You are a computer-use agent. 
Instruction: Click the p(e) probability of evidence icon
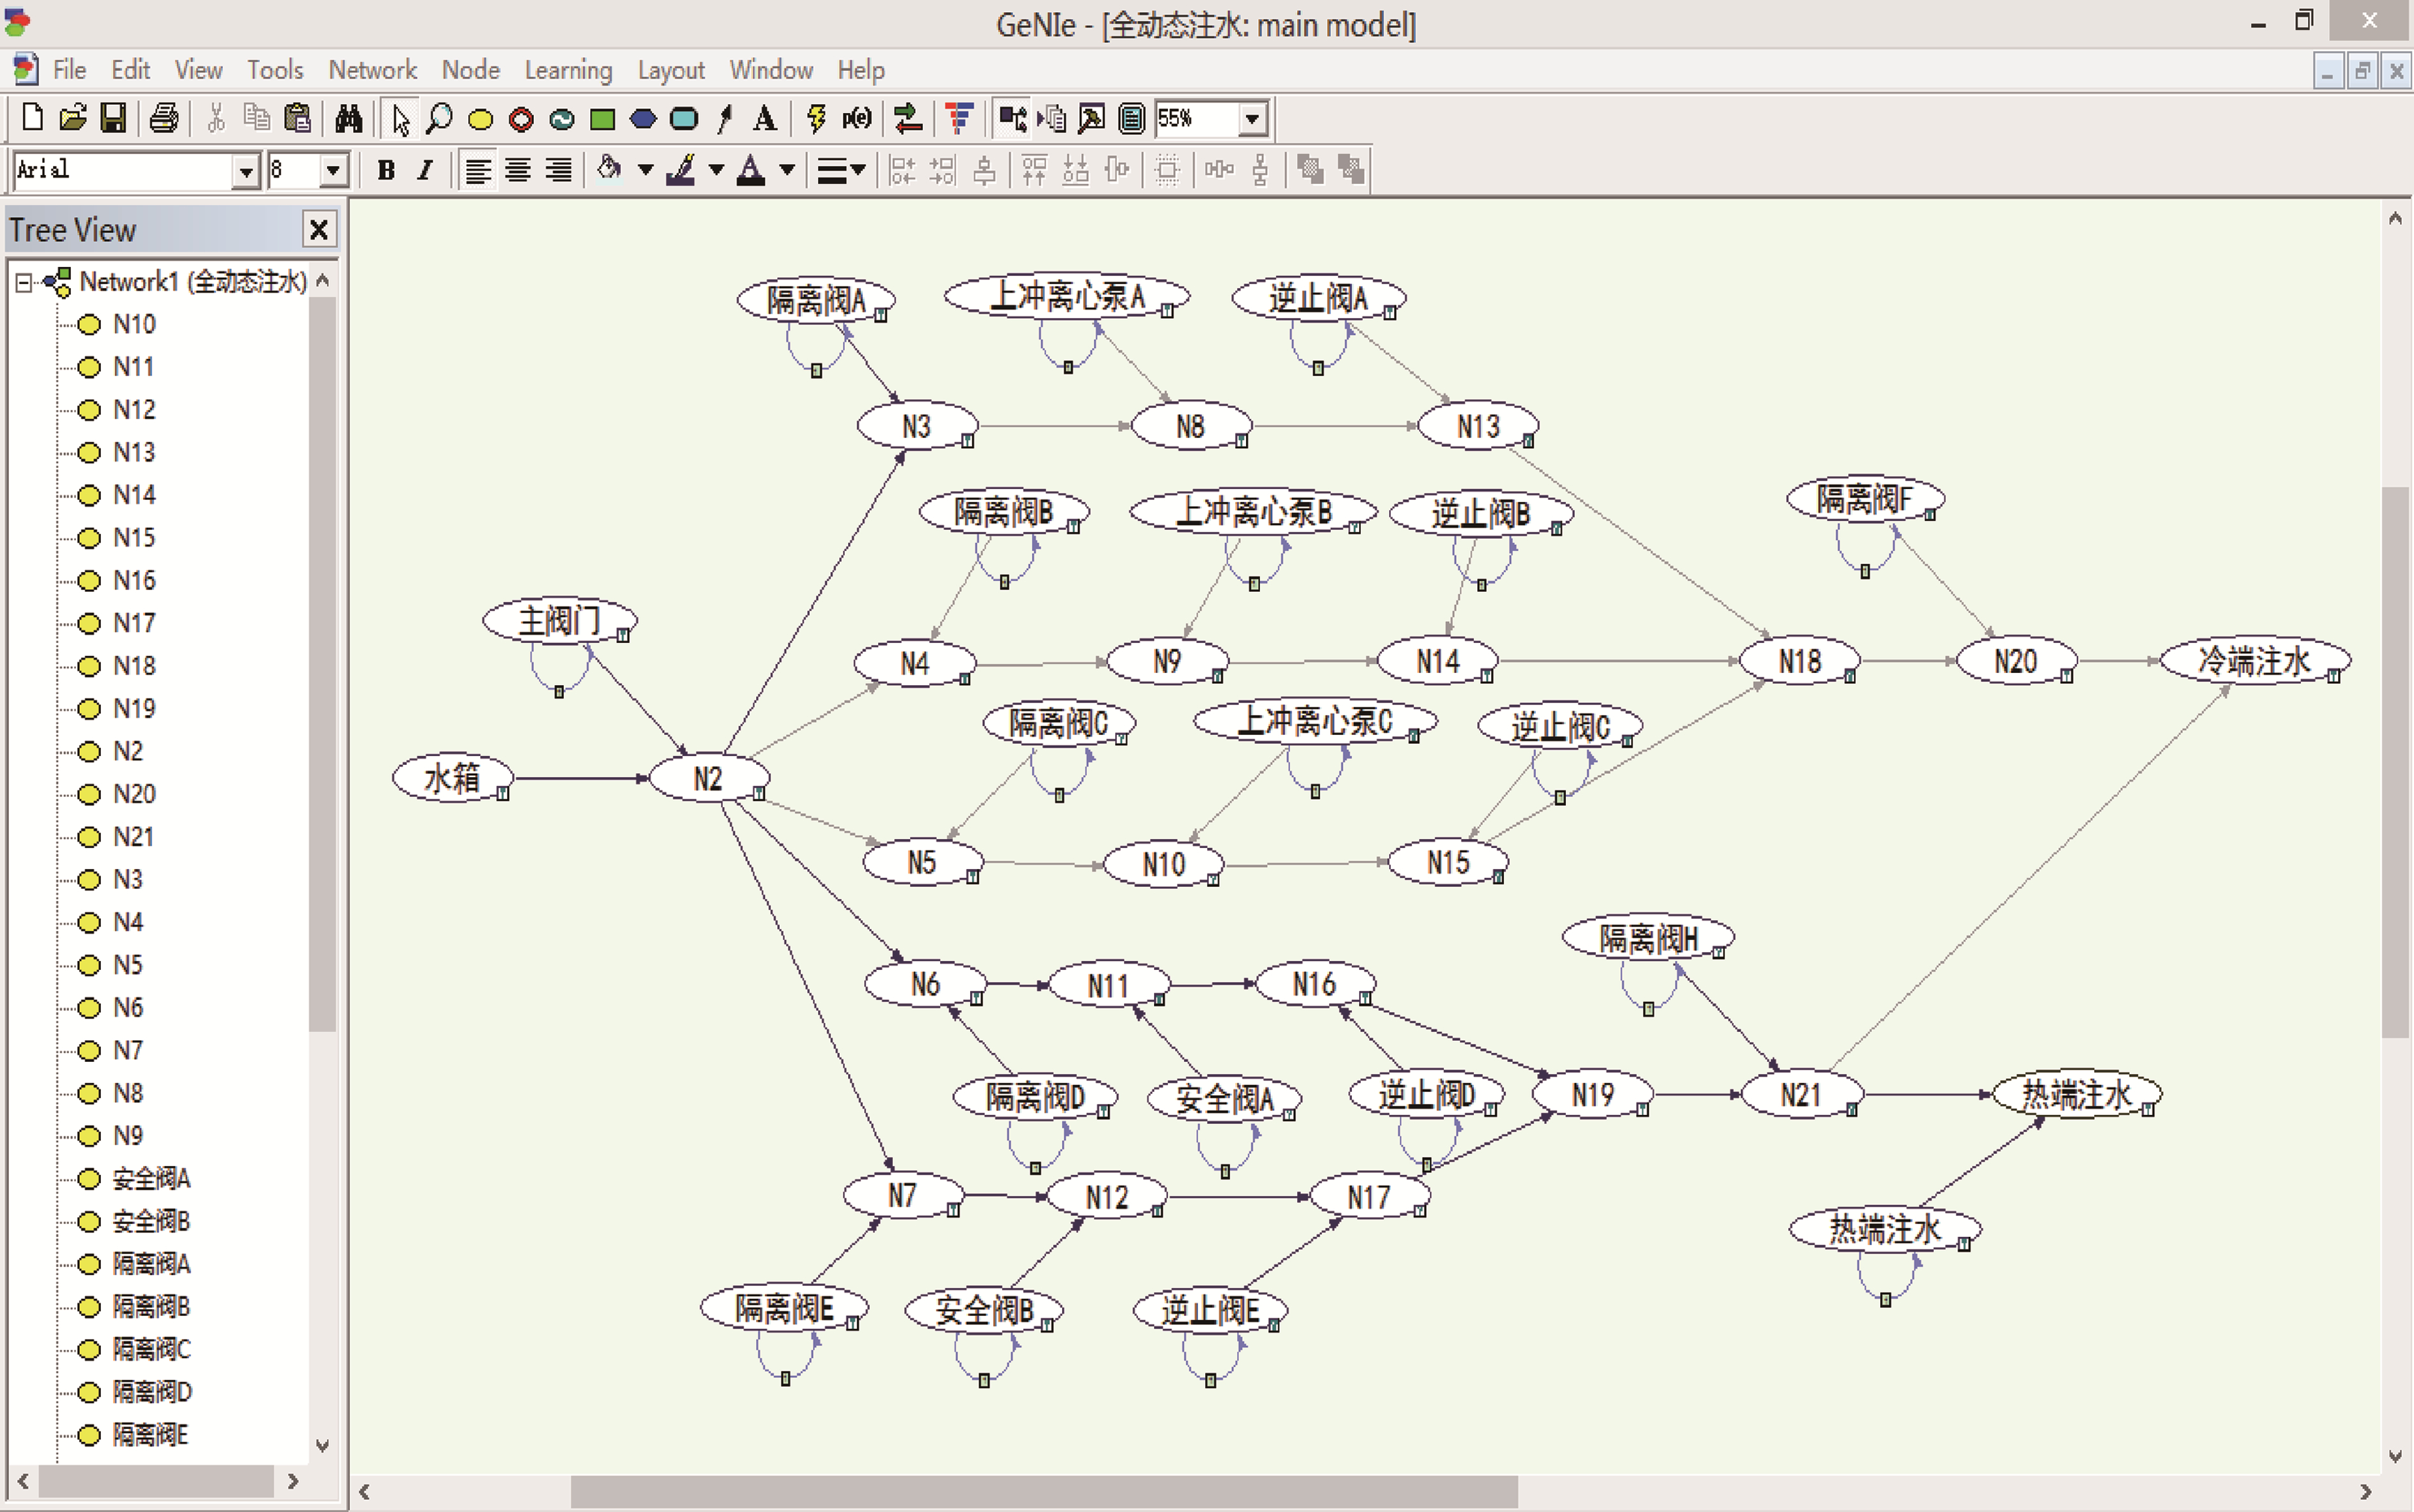[856, 119]
